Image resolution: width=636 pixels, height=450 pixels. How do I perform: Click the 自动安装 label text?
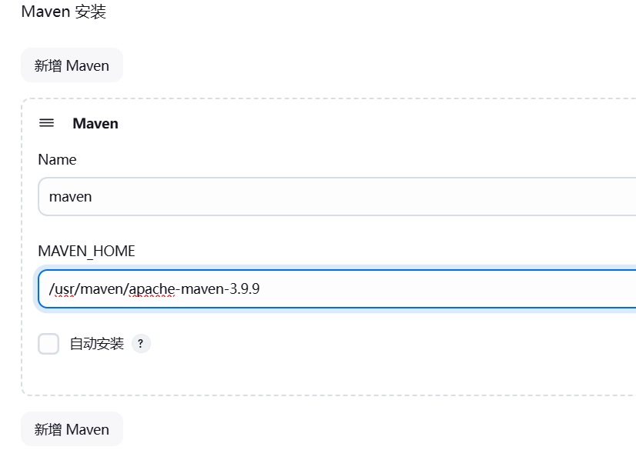[96, 344]
